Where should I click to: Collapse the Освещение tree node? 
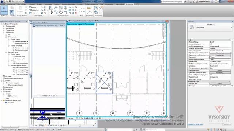point(6,37)
